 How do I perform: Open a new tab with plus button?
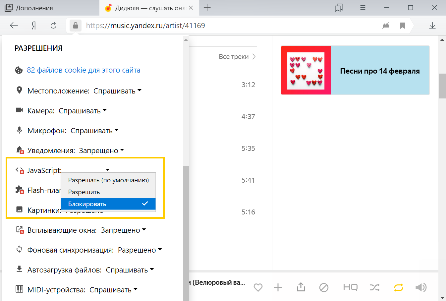207,8
